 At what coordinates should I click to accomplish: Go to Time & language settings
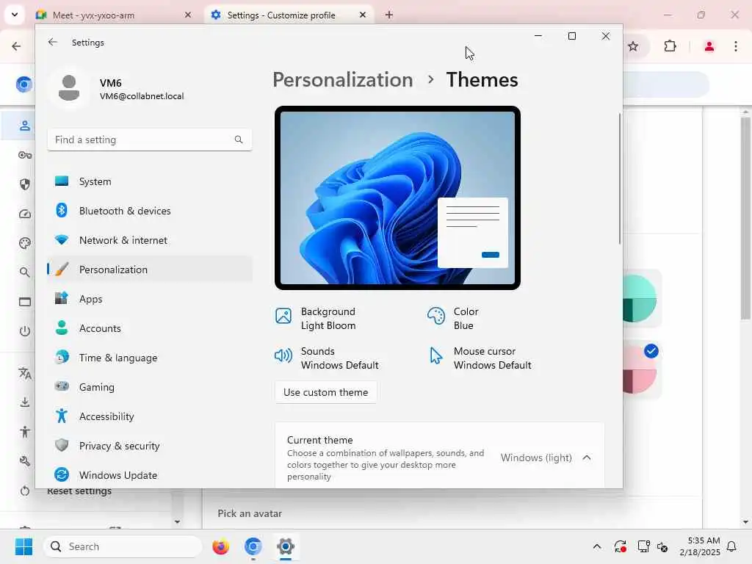150,358
